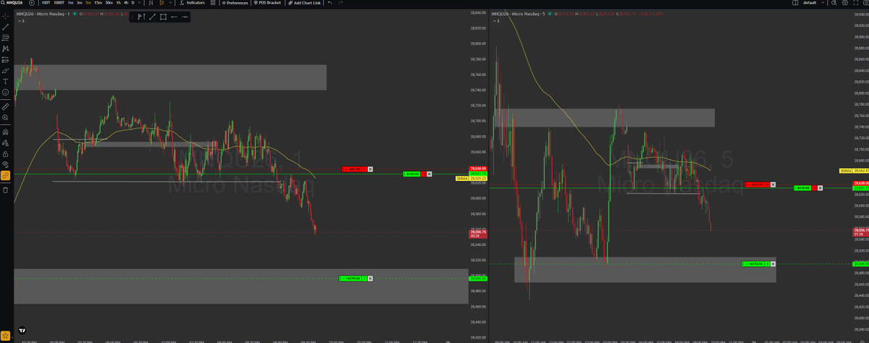
Task: Select the Text annotation tool
Action: point(5,82)
